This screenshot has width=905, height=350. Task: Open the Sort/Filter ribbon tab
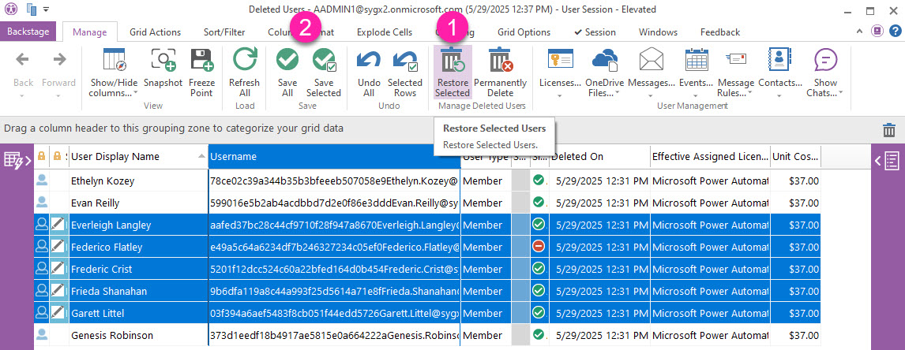224,32
